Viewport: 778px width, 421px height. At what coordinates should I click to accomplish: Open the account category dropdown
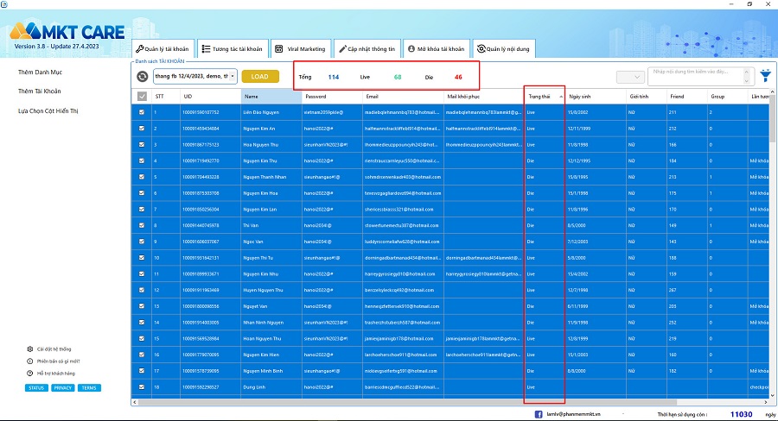[194, 77]
